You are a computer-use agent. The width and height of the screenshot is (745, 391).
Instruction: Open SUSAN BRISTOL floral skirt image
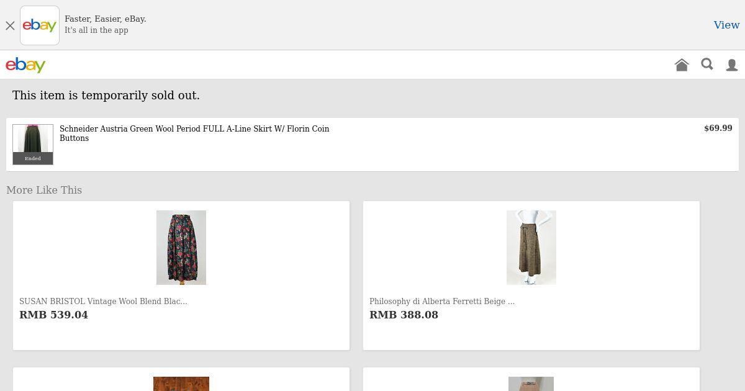[181, 248]
